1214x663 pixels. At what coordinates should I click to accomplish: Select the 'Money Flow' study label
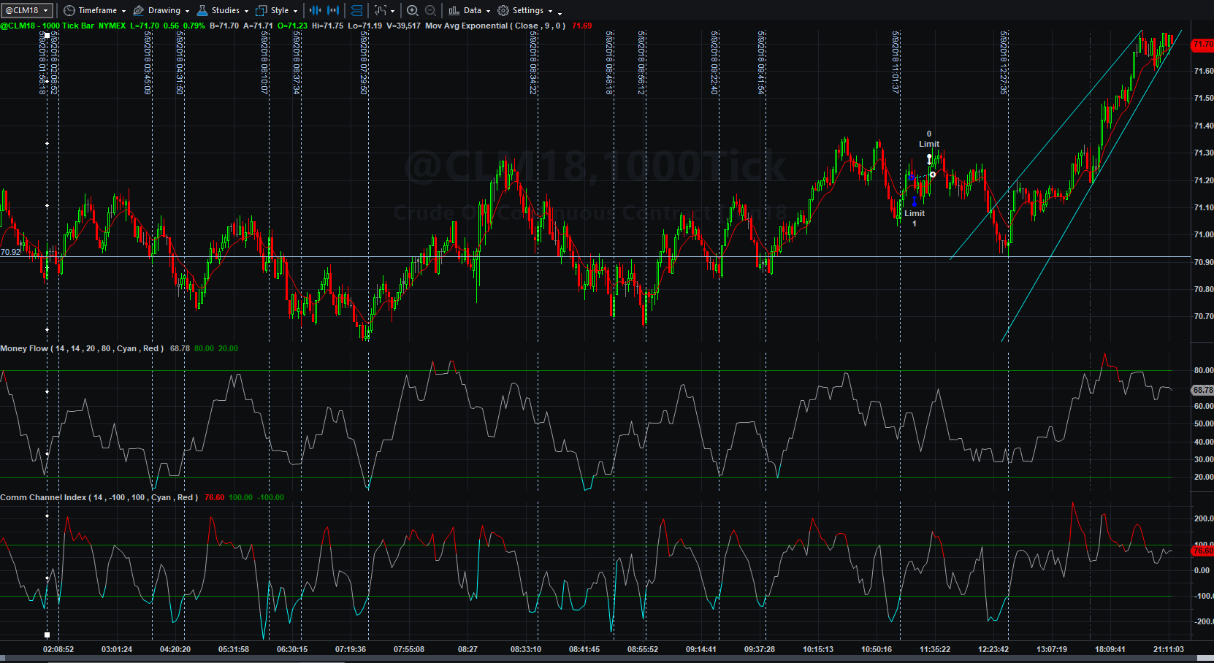pos(24,348)
